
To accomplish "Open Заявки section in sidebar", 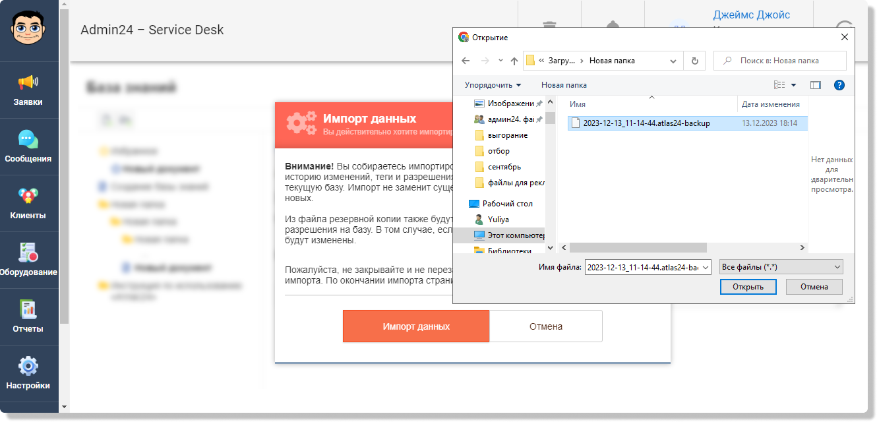I will coord(29,90).
